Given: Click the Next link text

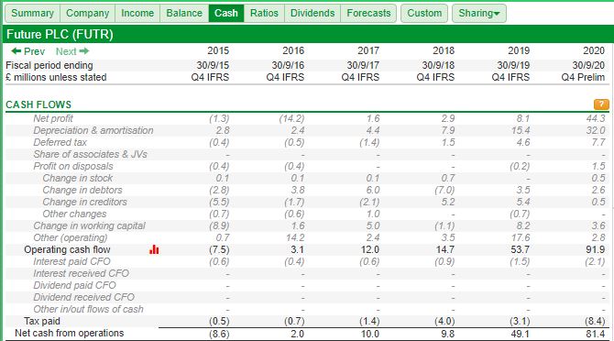Looking at the screenshot, I should click(x=66, y=51).
